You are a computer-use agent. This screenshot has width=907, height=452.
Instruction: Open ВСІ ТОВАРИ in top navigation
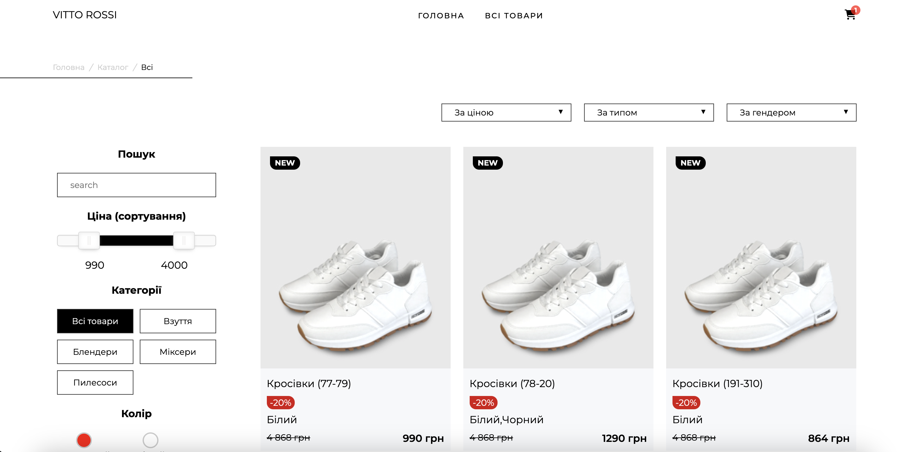[x=514, y=16]
